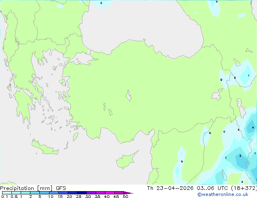
Task: Click the 'Th 23-04-2026' date text
Action: (x=170, y=188)
